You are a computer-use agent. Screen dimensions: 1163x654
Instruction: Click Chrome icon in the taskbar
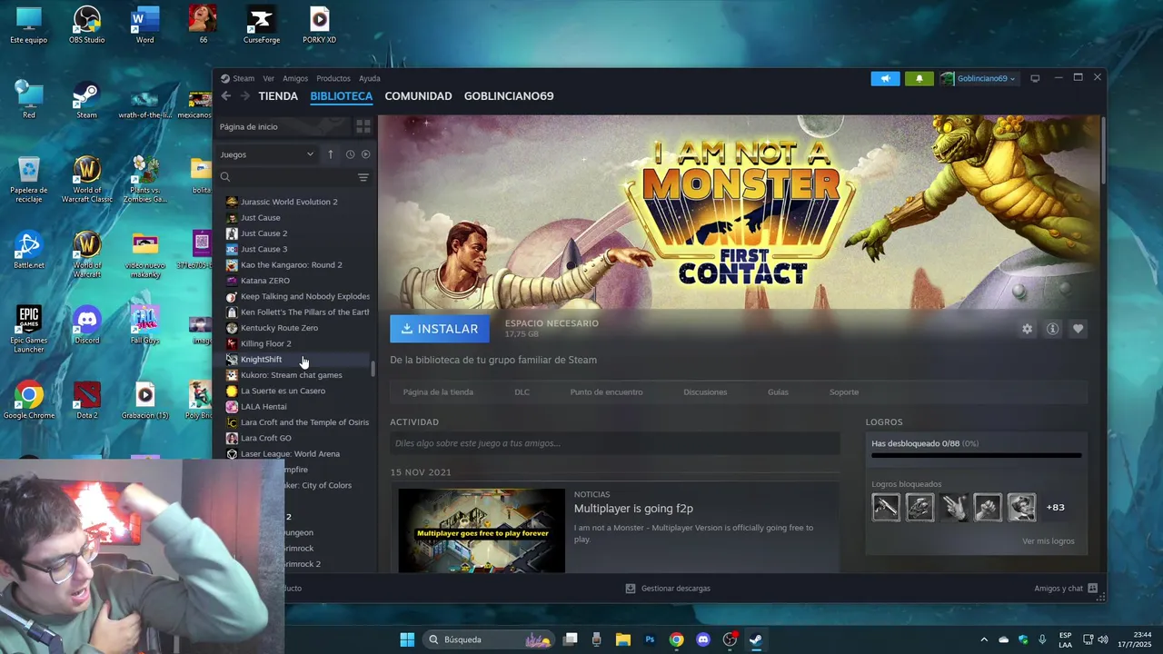pyautogui.click(x=676, y=639)
